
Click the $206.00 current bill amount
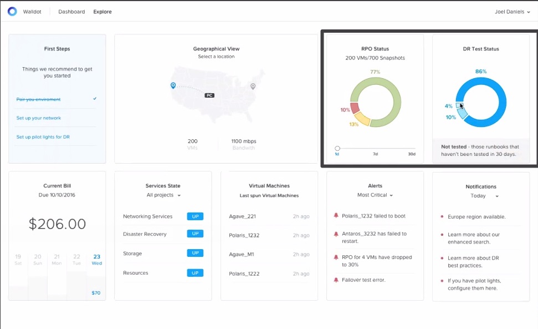click(x=57, y=224)
